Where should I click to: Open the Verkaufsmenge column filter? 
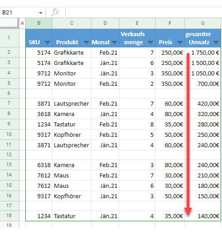[x=151, y=42]
